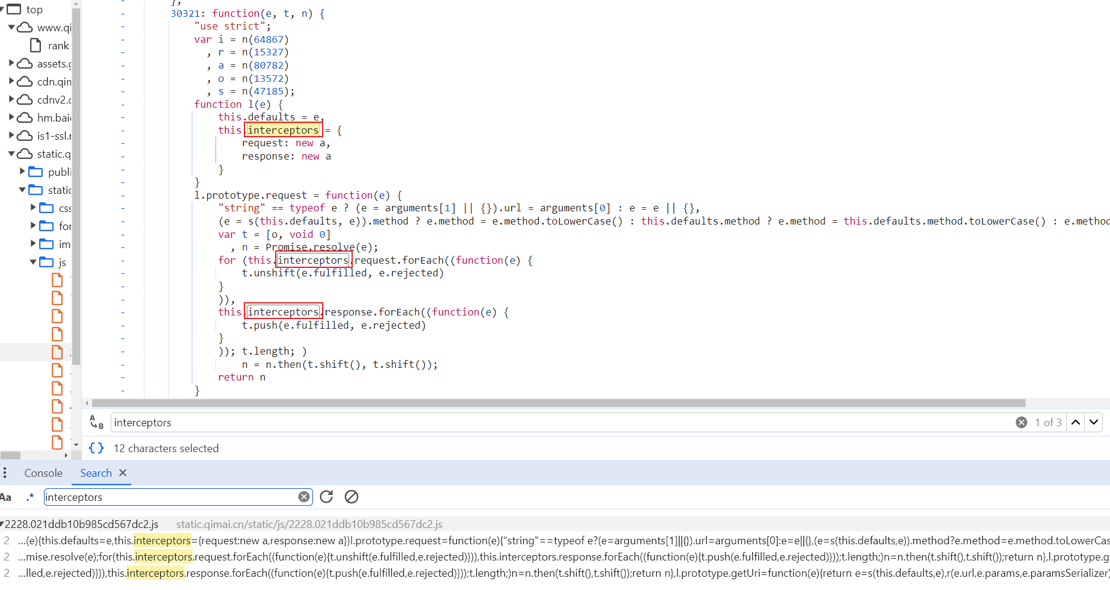The width and height of the screenshot is (1110, 590).
Task: Click the file tree horizontal scrollbar thumb
Action: pos(10,455)
